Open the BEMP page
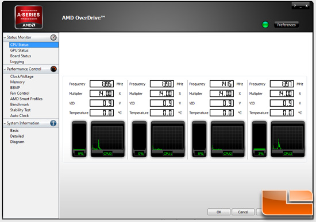Screen dimensions: 316x222 point(15,88)
